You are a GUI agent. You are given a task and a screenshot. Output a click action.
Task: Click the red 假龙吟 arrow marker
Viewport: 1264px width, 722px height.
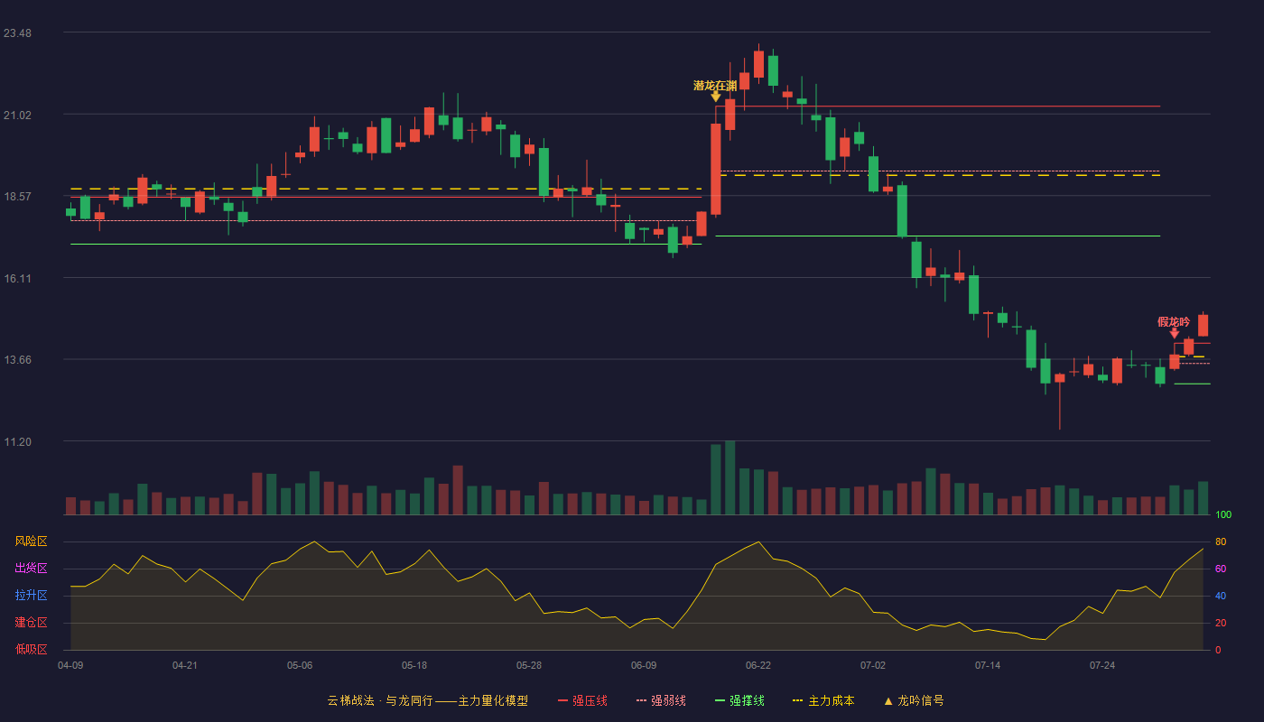coord(1175,333)
